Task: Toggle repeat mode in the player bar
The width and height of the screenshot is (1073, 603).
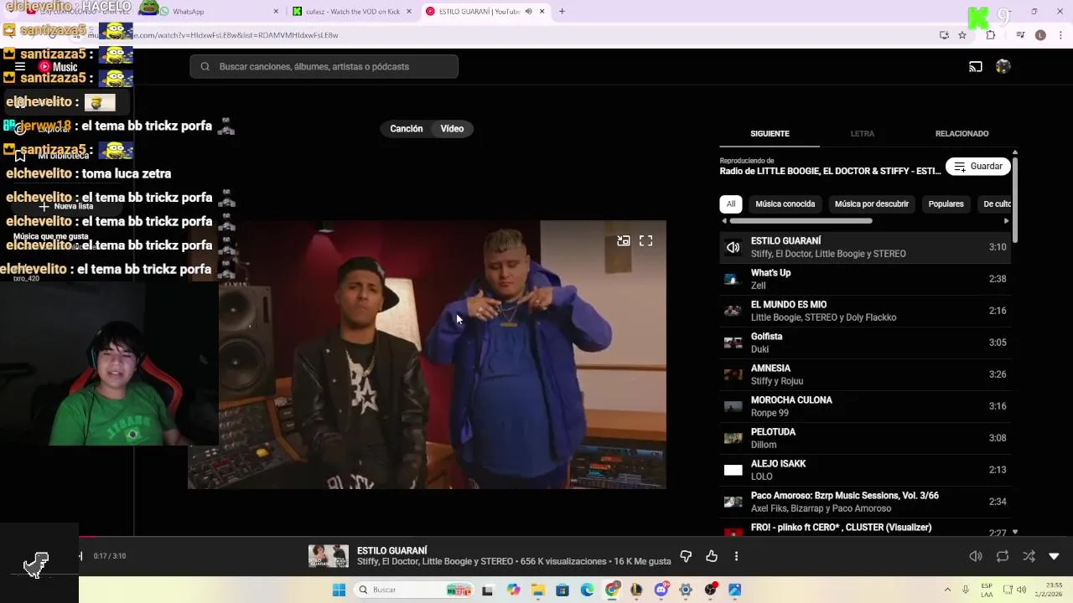Action: 1003,556
